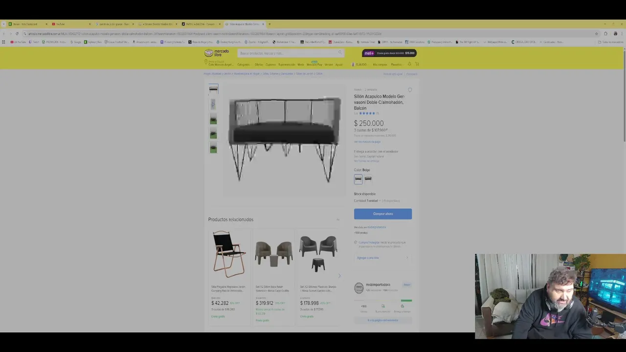Open the Google apps grid in bookmarks bar
Viewport: 626px width, 352px height.
pos(3,42)
